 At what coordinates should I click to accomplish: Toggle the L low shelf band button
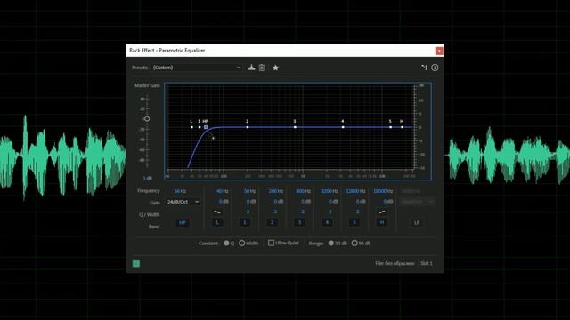pos(217,223)
